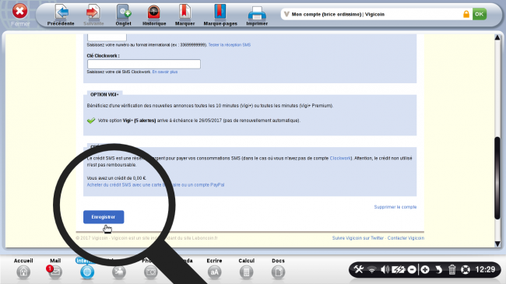506x284 pixels.
Task: Open the Historique browsing history
Action: (154, 12)
